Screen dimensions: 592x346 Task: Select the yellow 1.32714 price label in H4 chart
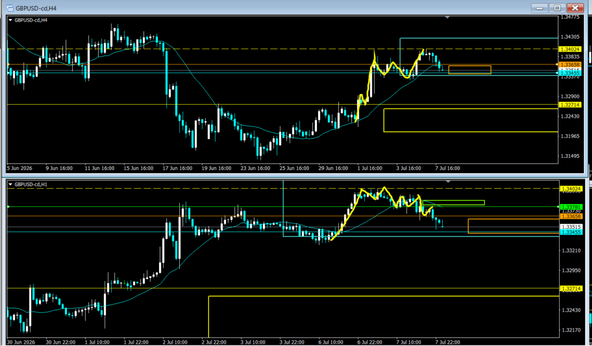coord(570,105)
